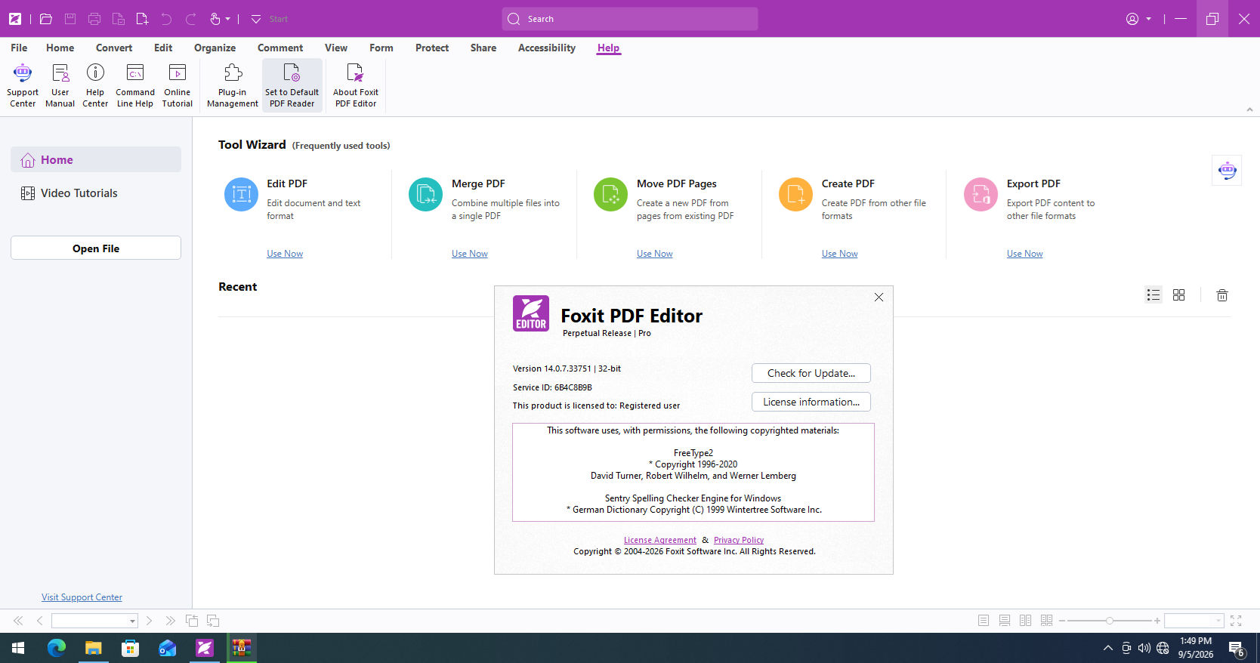
Task: Open the user account icon in title bar
Action: click(x=1132, y=19)
